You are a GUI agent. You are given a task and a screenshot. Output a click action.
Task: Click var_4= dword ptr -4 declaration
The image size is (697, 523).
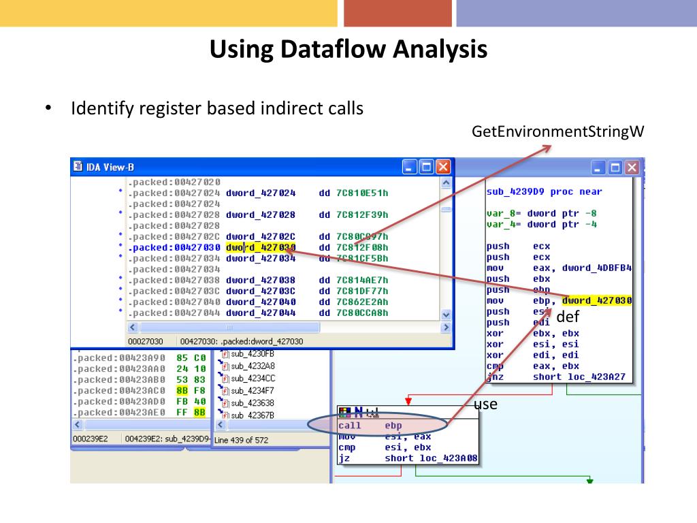coord(541,224)
